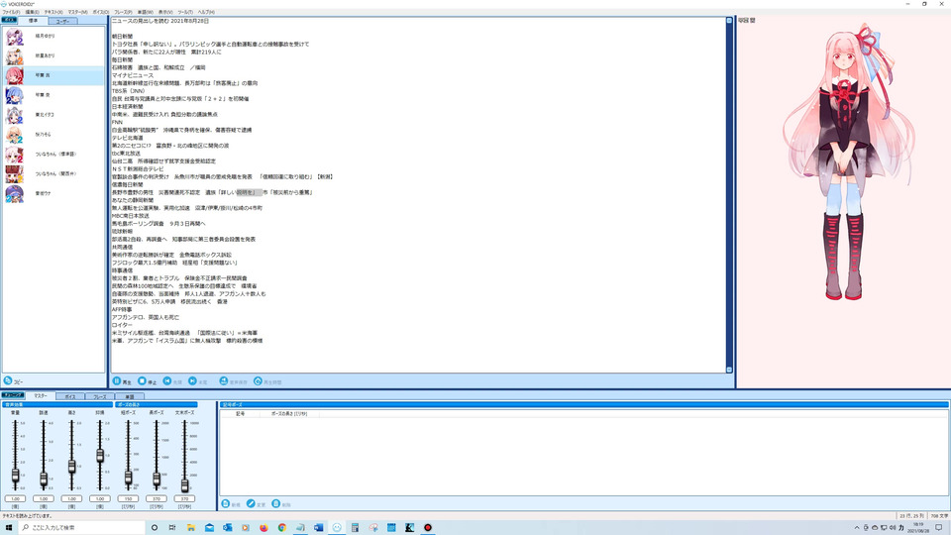The height and width of the screenshot is (535, 951).
Task: Open the Windows Start menu
Action: pos(9,528)
